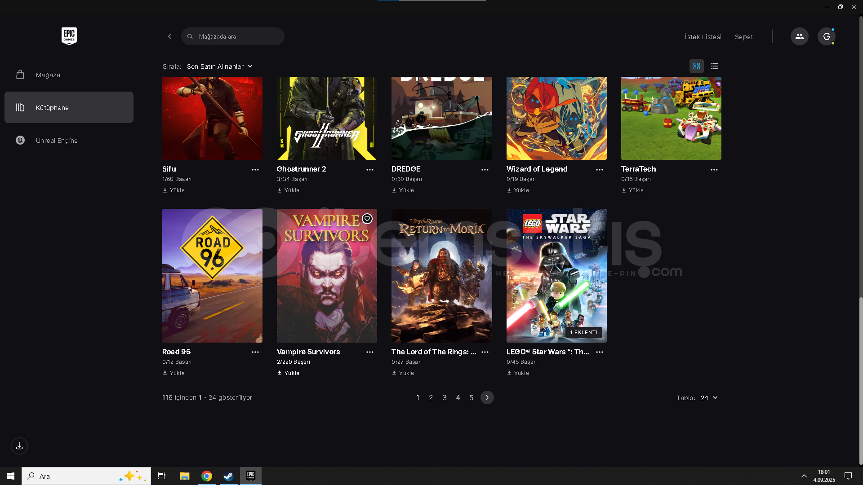Install Ghostrunner 2 via Yükle
Image resolution: width=863 pixels, height=485 pixels.
pyautogui.click(x=289, y=190)
